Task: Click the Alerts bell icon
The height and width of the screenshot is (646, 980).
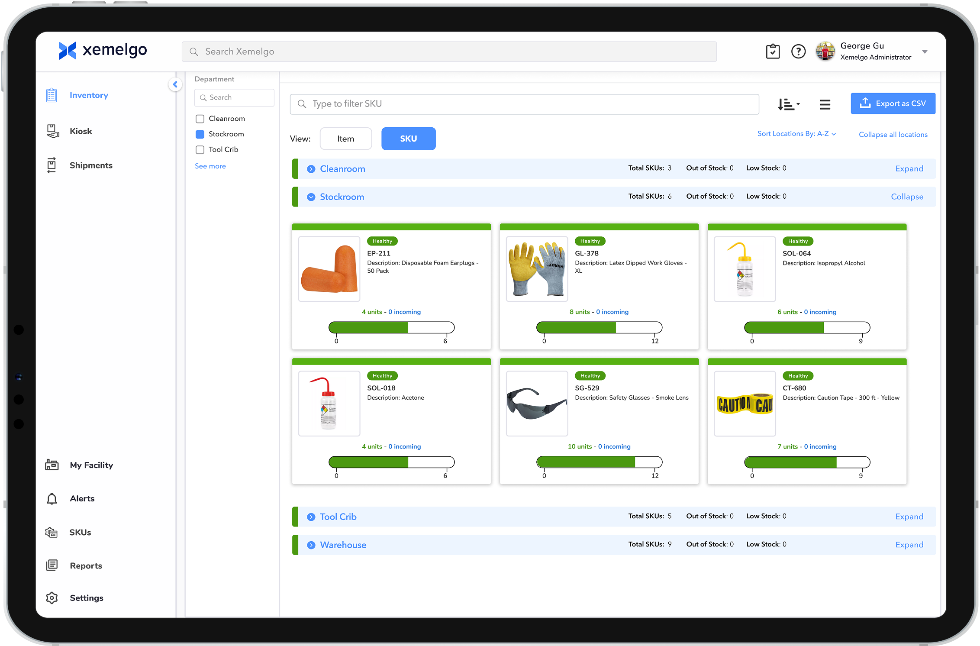Action: 52,499
